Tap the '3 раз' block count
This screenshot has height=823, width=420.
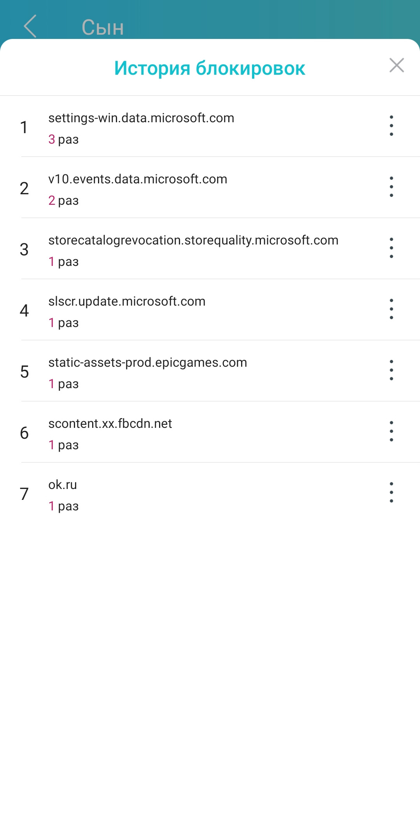[63, 139]
